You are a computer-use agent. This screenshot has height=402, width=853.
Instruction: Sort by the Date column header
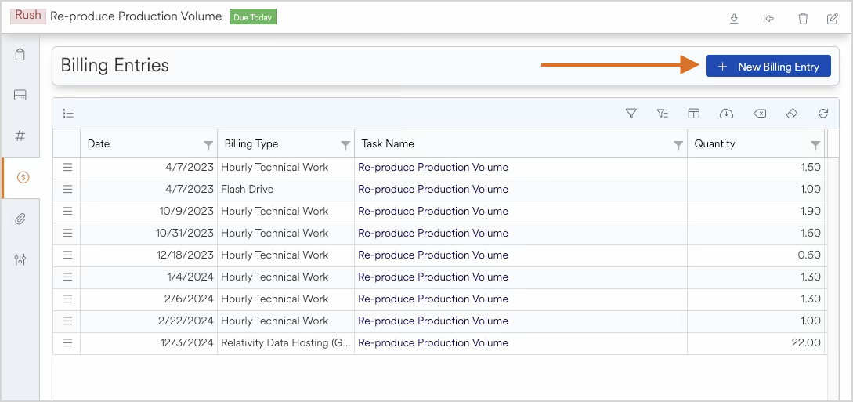pos(99,143)
